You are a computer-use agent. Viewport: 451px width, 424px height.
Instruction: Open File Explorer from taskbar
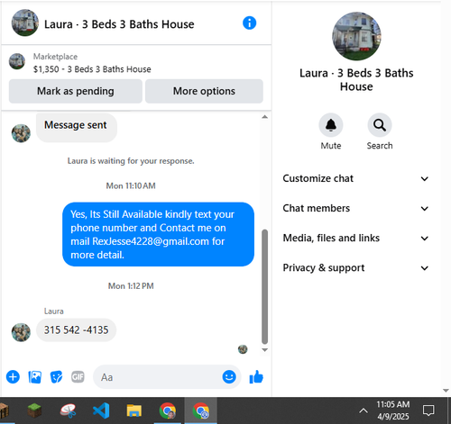click(x=134, y=410)
